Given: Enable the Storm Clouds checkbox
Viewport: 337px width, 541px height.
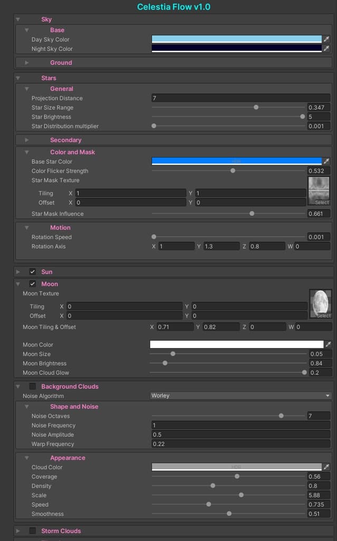Looking at the screenshot, I should pyautogui.click(x=32, y=530).
